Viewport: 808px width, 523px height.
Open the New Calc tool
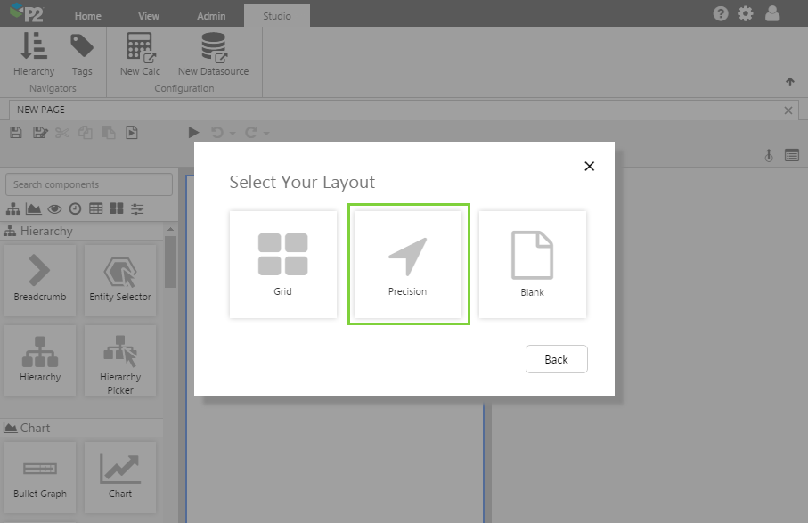pos(139,53)
